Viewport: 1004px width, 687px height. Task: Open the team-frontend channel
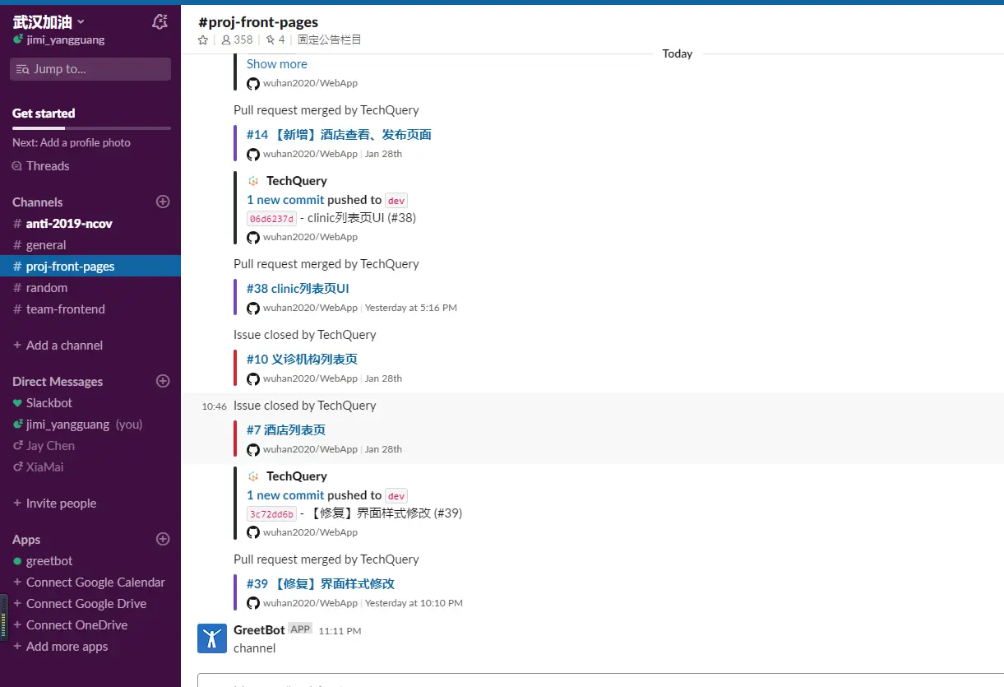tap(90, 309)
